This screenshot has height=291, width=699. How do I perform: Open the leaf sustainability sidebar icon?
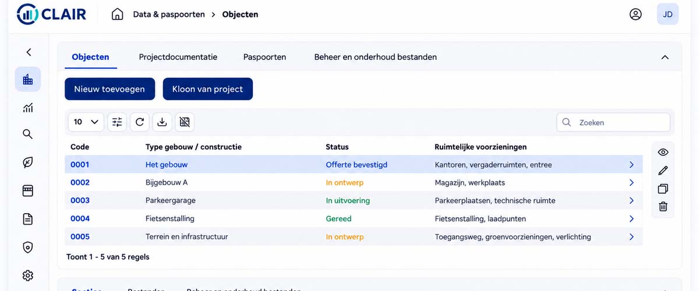[x=28, y=162]
